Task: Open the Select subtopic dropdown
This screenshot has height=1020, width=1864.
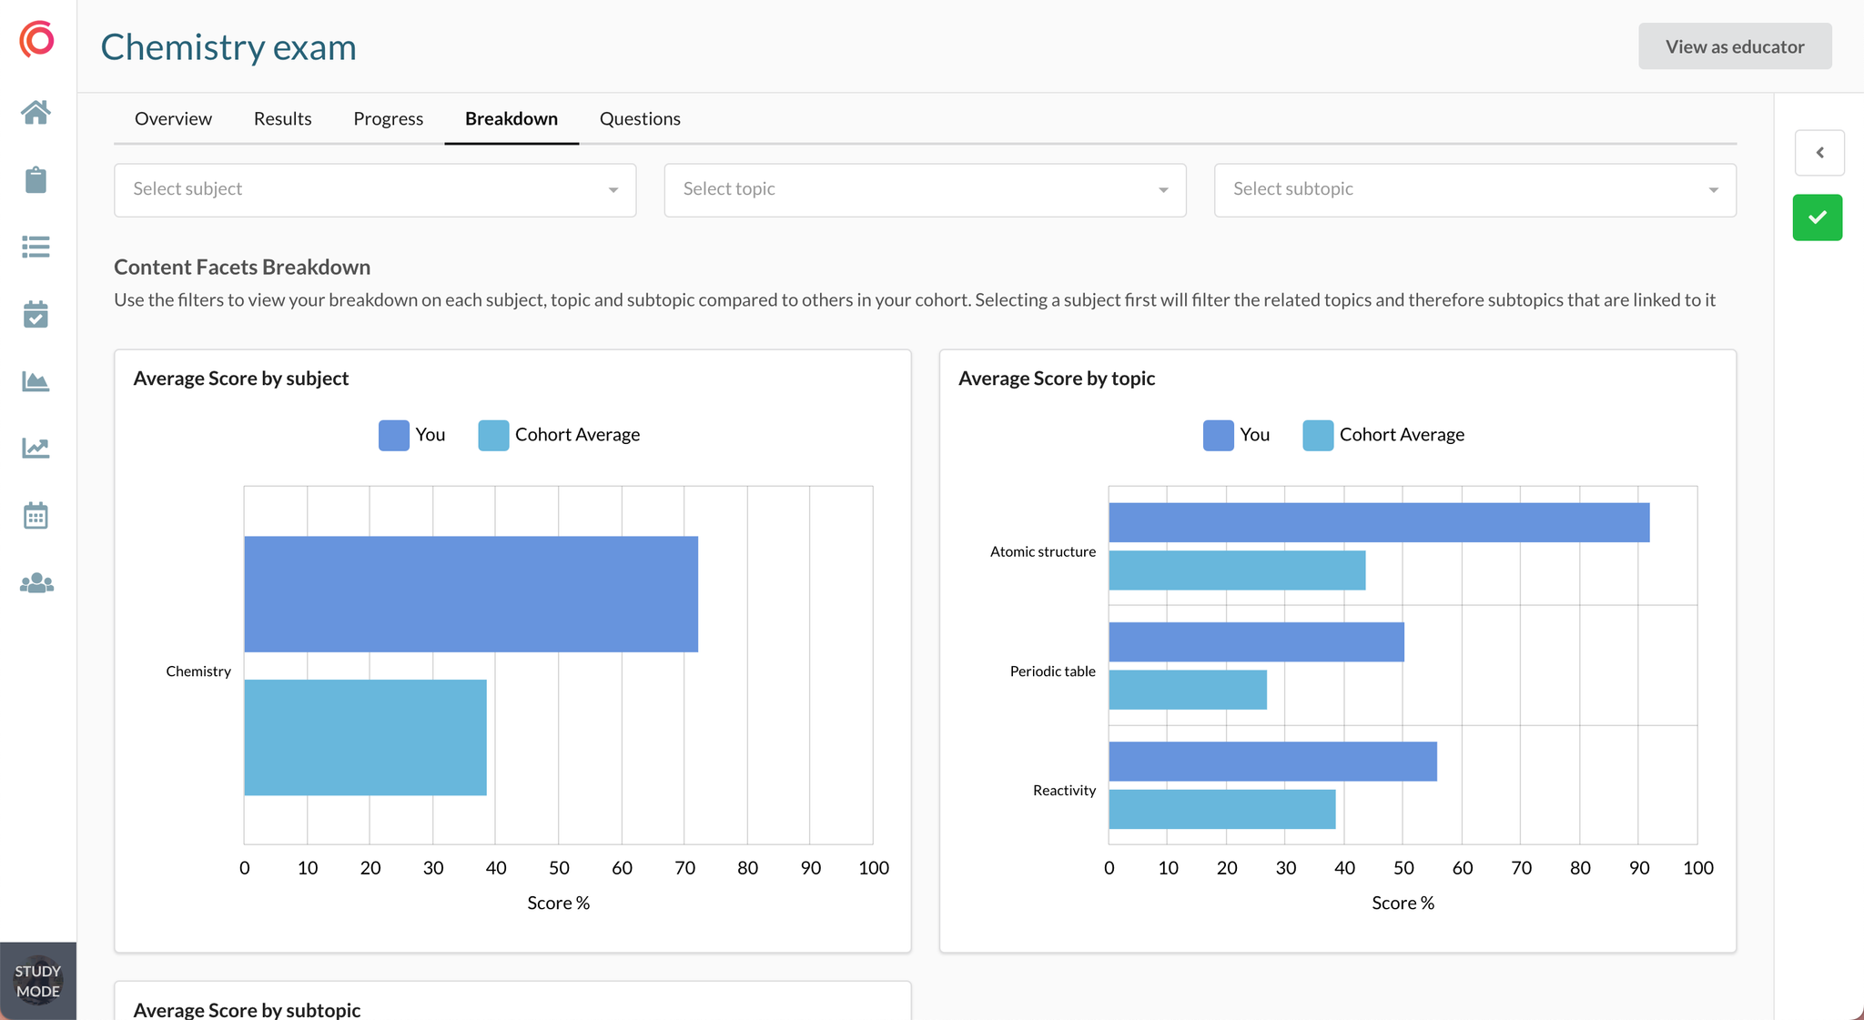Action: pos(1474,190)
